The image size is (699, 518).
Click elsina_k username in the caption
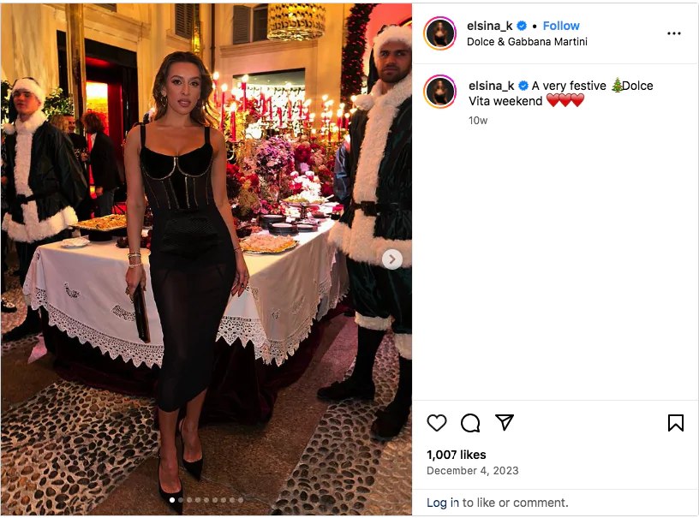(491, 86)
